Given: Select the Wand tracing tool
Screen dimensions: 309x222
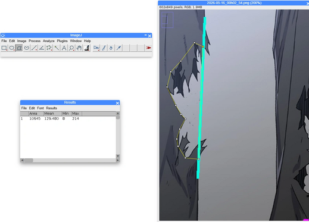Looking at the screenshot, I should coord(57,48).
